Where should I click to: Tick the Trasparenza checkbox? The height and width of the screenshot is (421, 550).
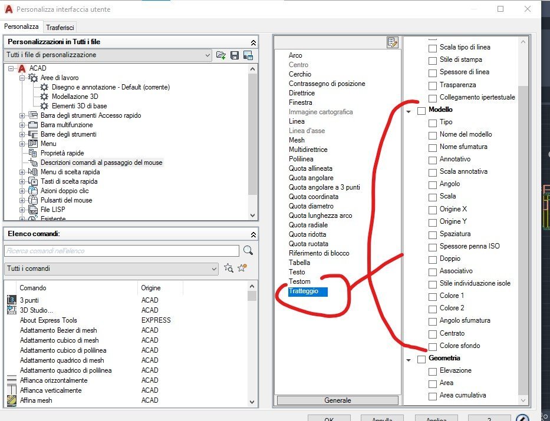(433, 85)
